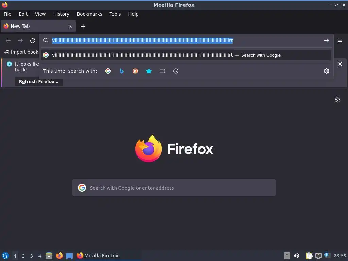Reload the page with the refresh icon
The height and width of the screenshot is (261, 348).
pyautogui.click(x=33, y=41)
